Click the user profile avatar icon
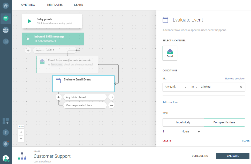This screenshot has width=251, height=164. [6, 158]
